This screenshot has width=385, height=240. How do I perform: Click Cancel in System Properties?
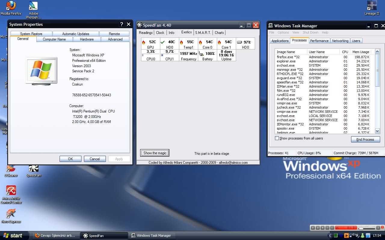tap(95, 159)
